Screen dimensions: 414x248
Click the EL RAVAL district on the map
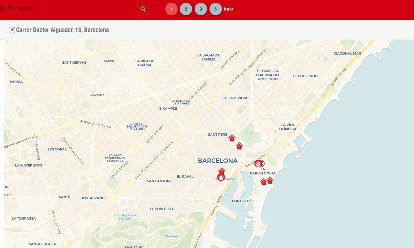coord(185,176)
